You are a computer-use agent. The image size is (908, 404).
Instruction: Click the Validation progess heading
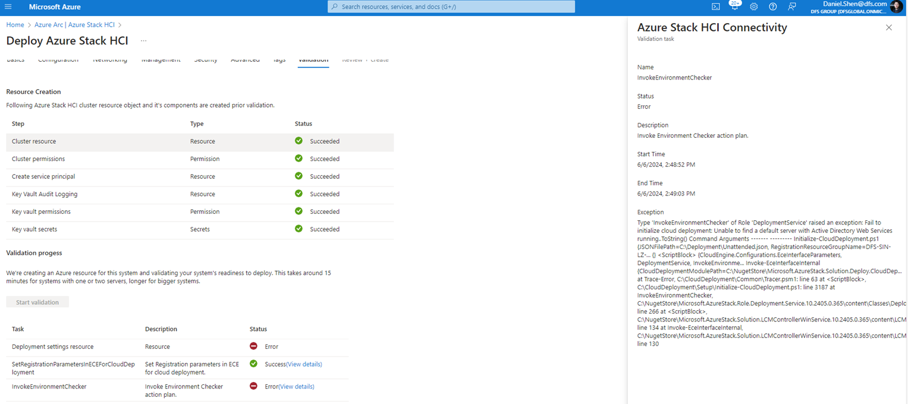[34, 252]
